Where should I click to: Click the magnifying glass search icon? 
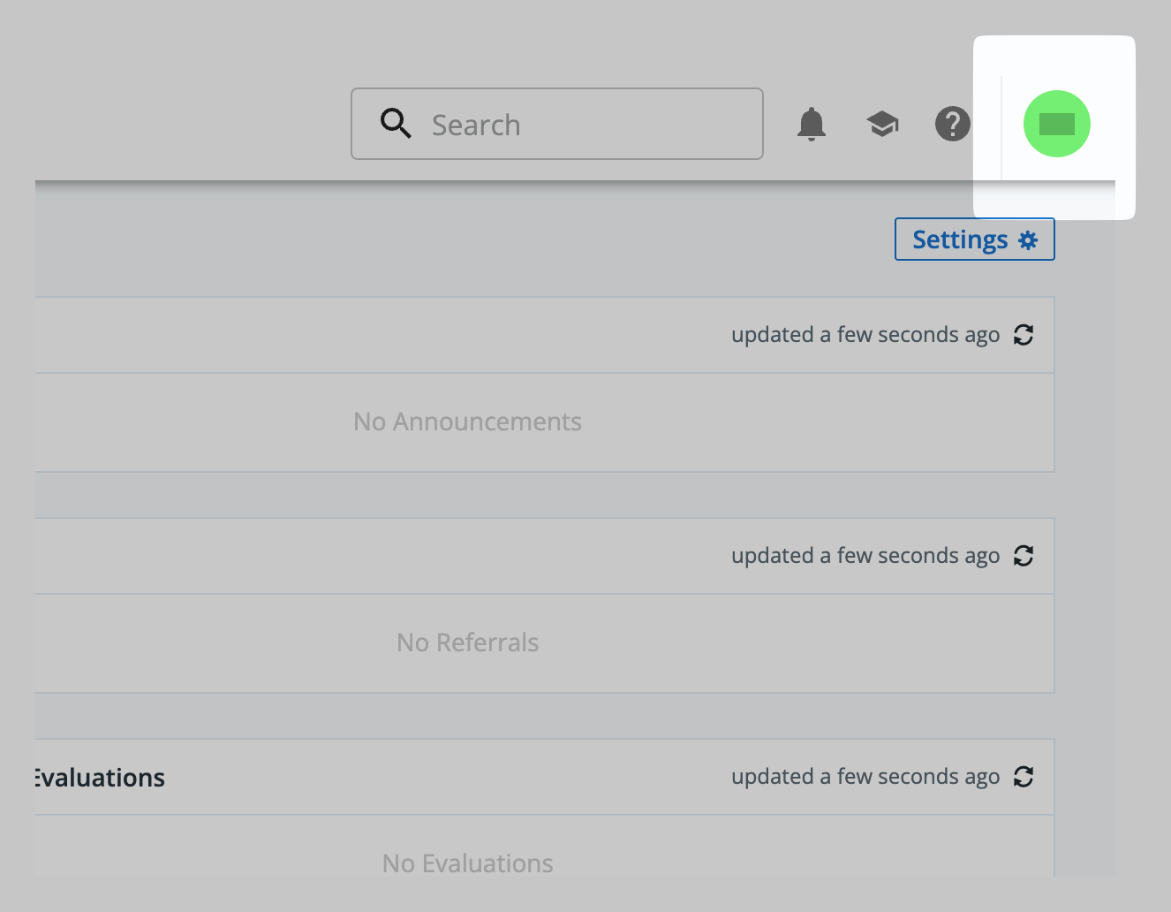[396, 124]
